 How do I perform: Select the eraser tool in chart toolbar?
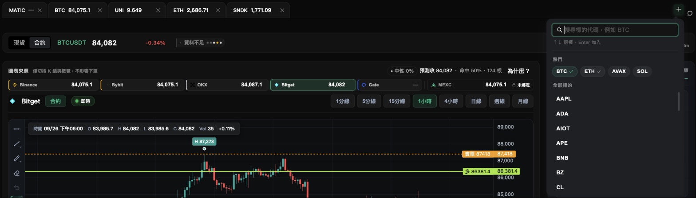point(16,173)
